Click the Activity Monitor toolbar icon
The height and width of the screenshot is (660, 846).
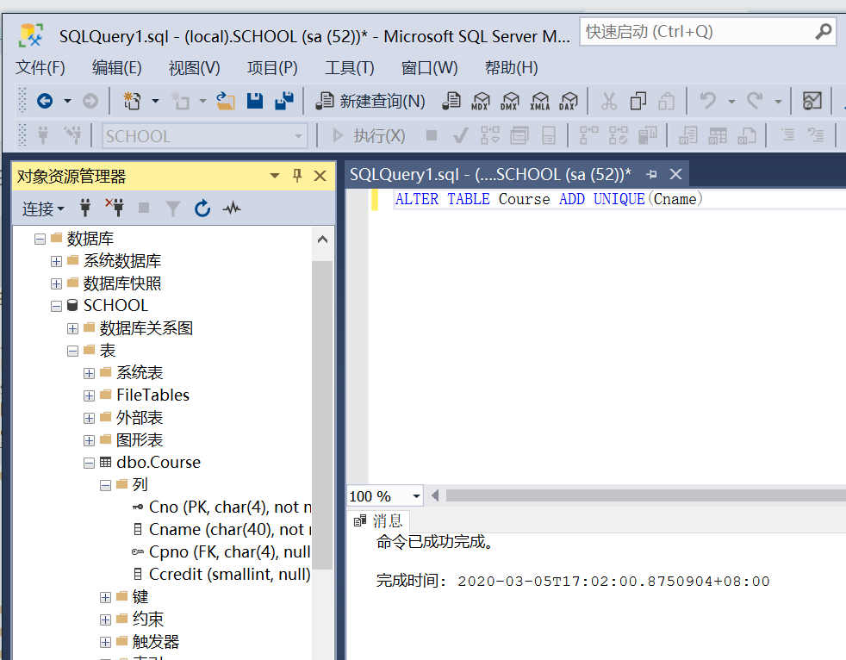coord(812,101)
